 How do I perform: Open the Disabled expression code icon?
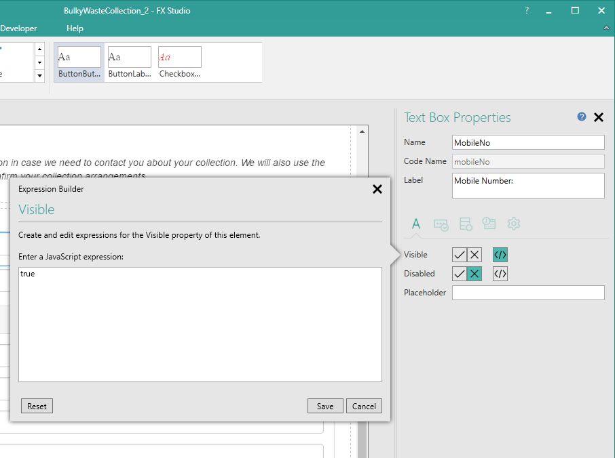click(500, 274)
